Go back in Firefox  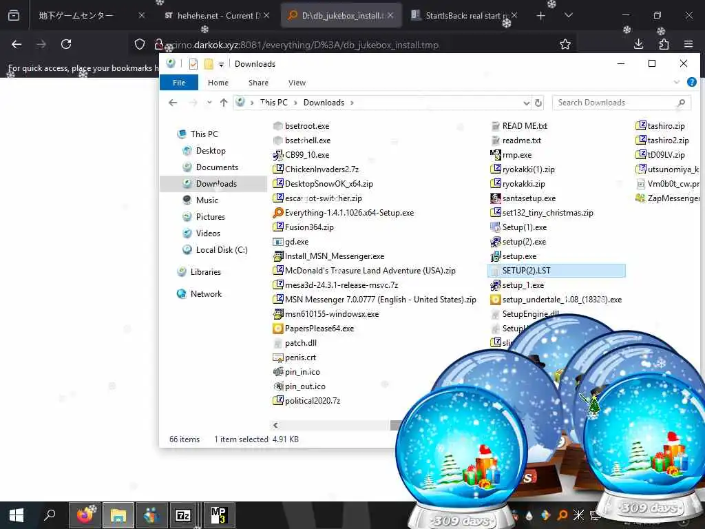click(17, 44)
